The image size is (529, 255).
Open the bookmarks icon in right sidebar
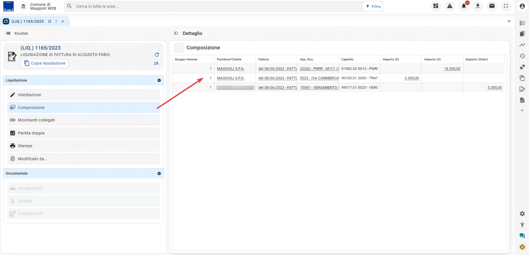coord(522,34)
